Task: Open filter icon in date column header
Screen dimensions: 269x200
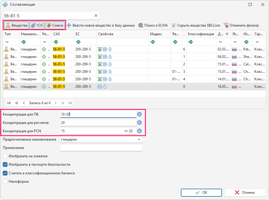Action: point(227,34)
